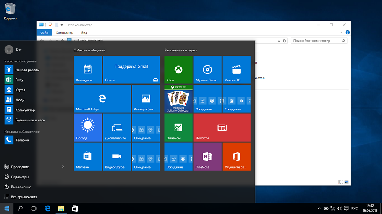382x214 pixels.
Task: Click Properties icon in quick access toolbar
Action: (x=50, y=25)
